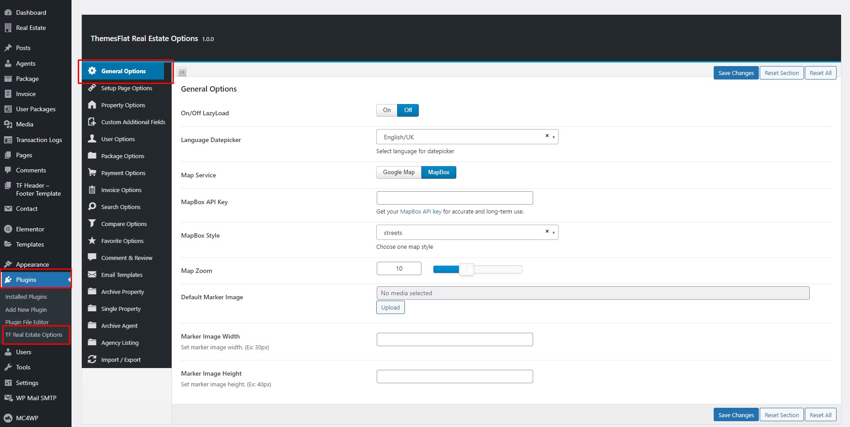
Task: Open Archive Agent section
Action: pos(126,326)
